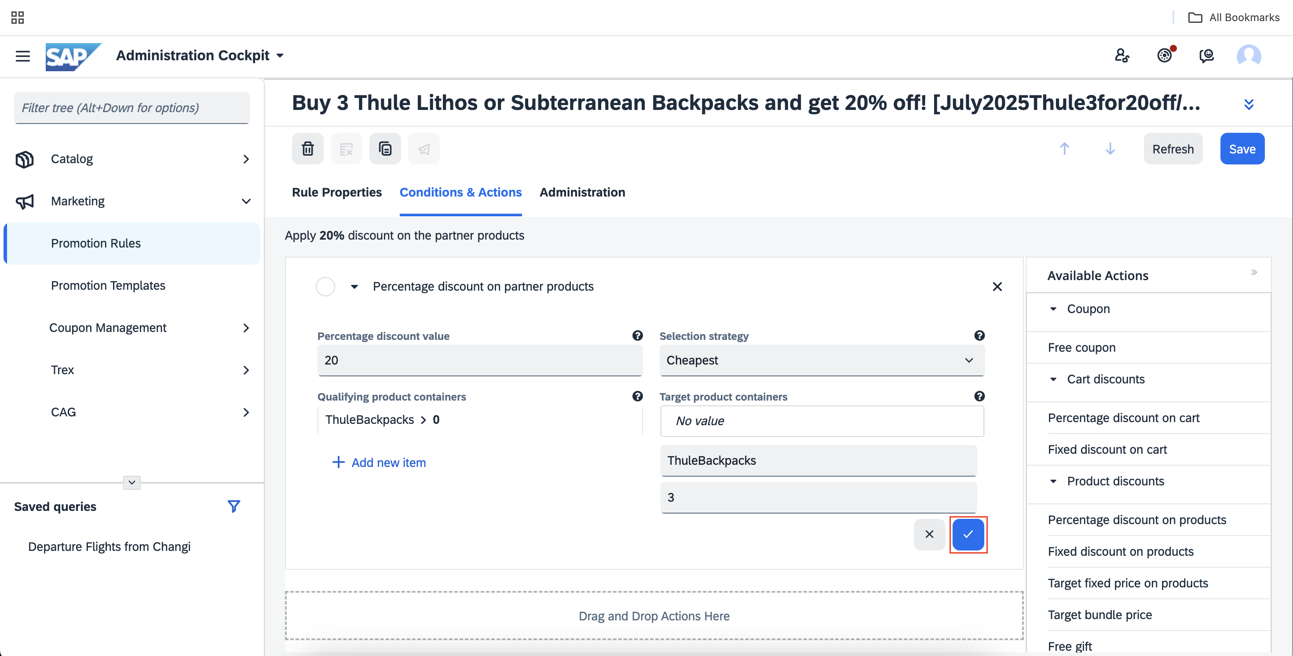Collapse the Product discounts group
The width and height of the screenshot is (1293, 656).
pos(1053,481)
